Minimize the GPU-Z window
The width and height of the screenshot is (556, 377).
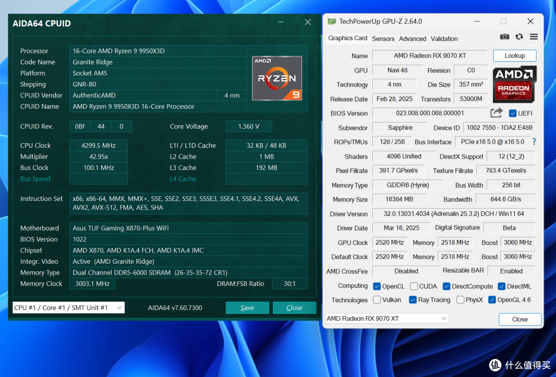tap(477, 21)
